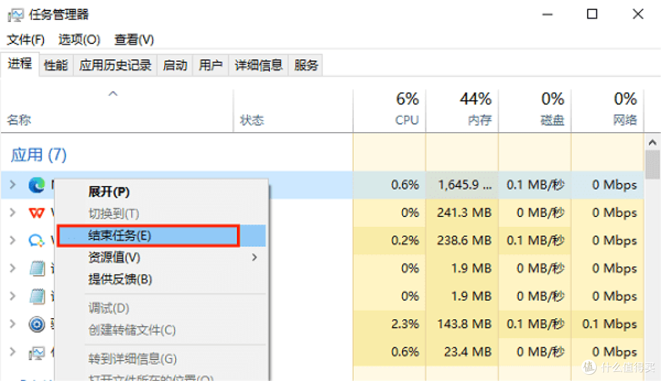
Task: Sort by the CPU column header
Action: point(389,110)
